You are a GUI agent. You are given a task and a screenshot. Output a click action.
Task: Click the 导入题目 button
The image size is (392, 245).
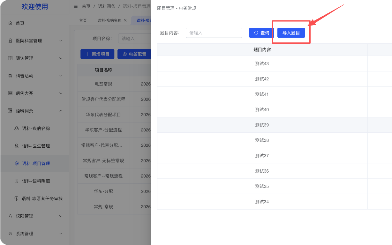(x=291, y=33)
